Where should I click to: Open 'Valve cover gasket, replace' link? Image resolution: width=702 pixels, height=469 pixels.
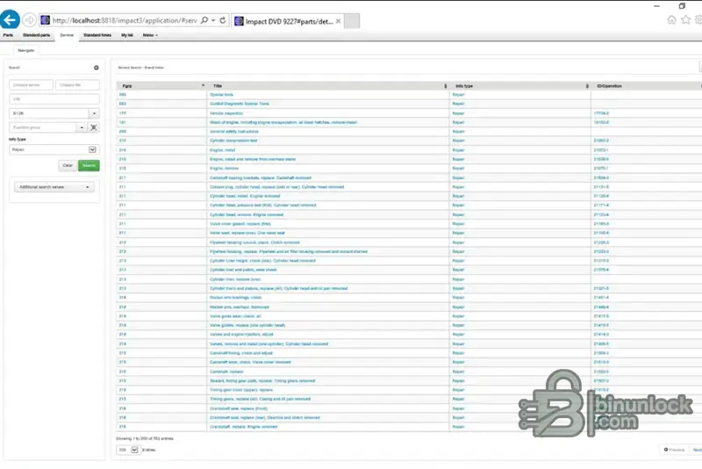coord(240,224)
